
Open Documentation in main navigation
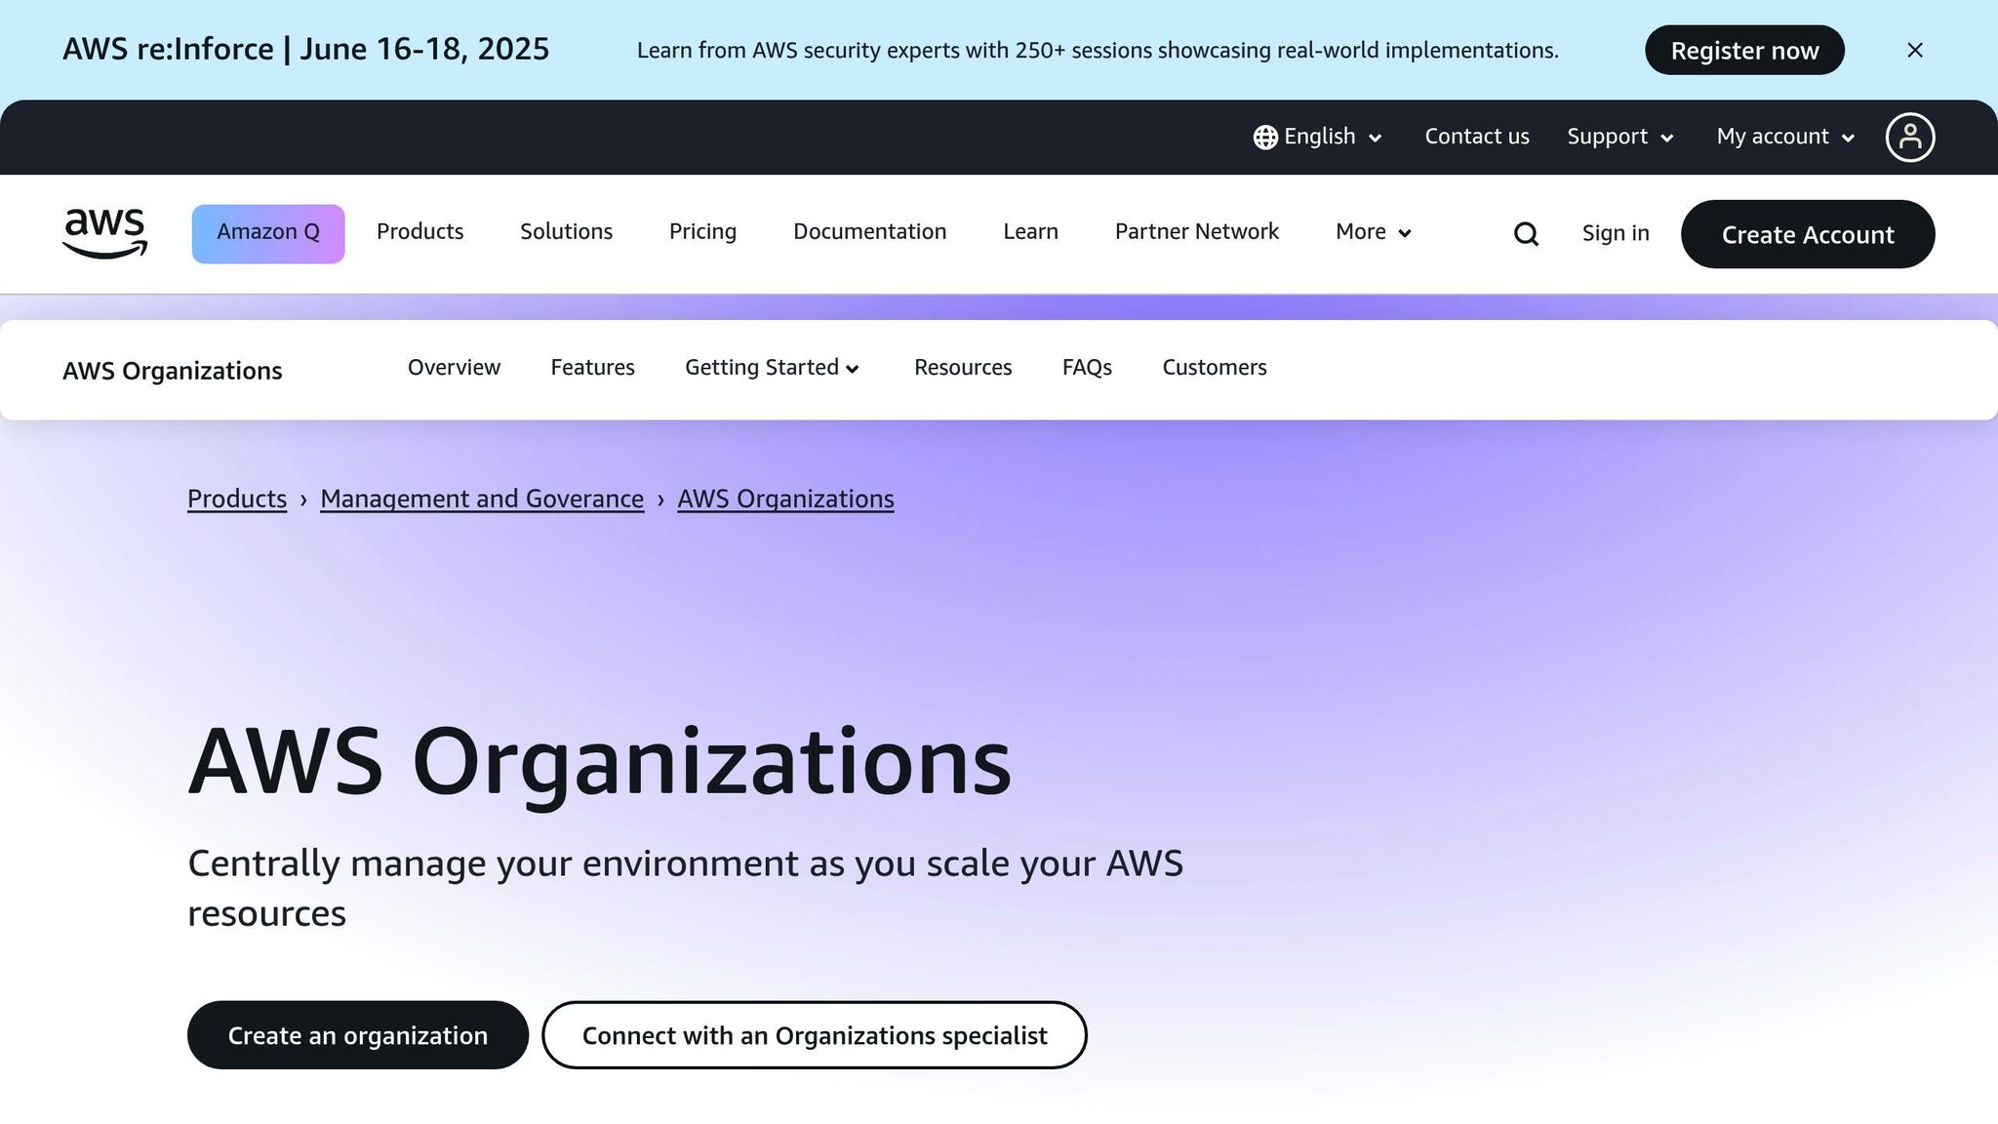click(869, 232)
